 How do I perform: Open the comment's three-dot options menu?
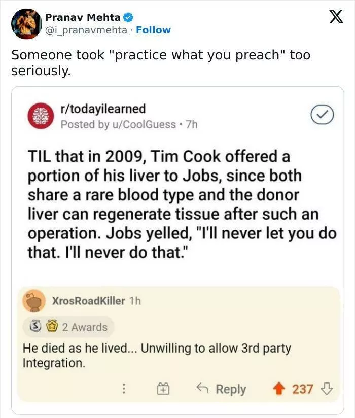click(x=125, y=389)
